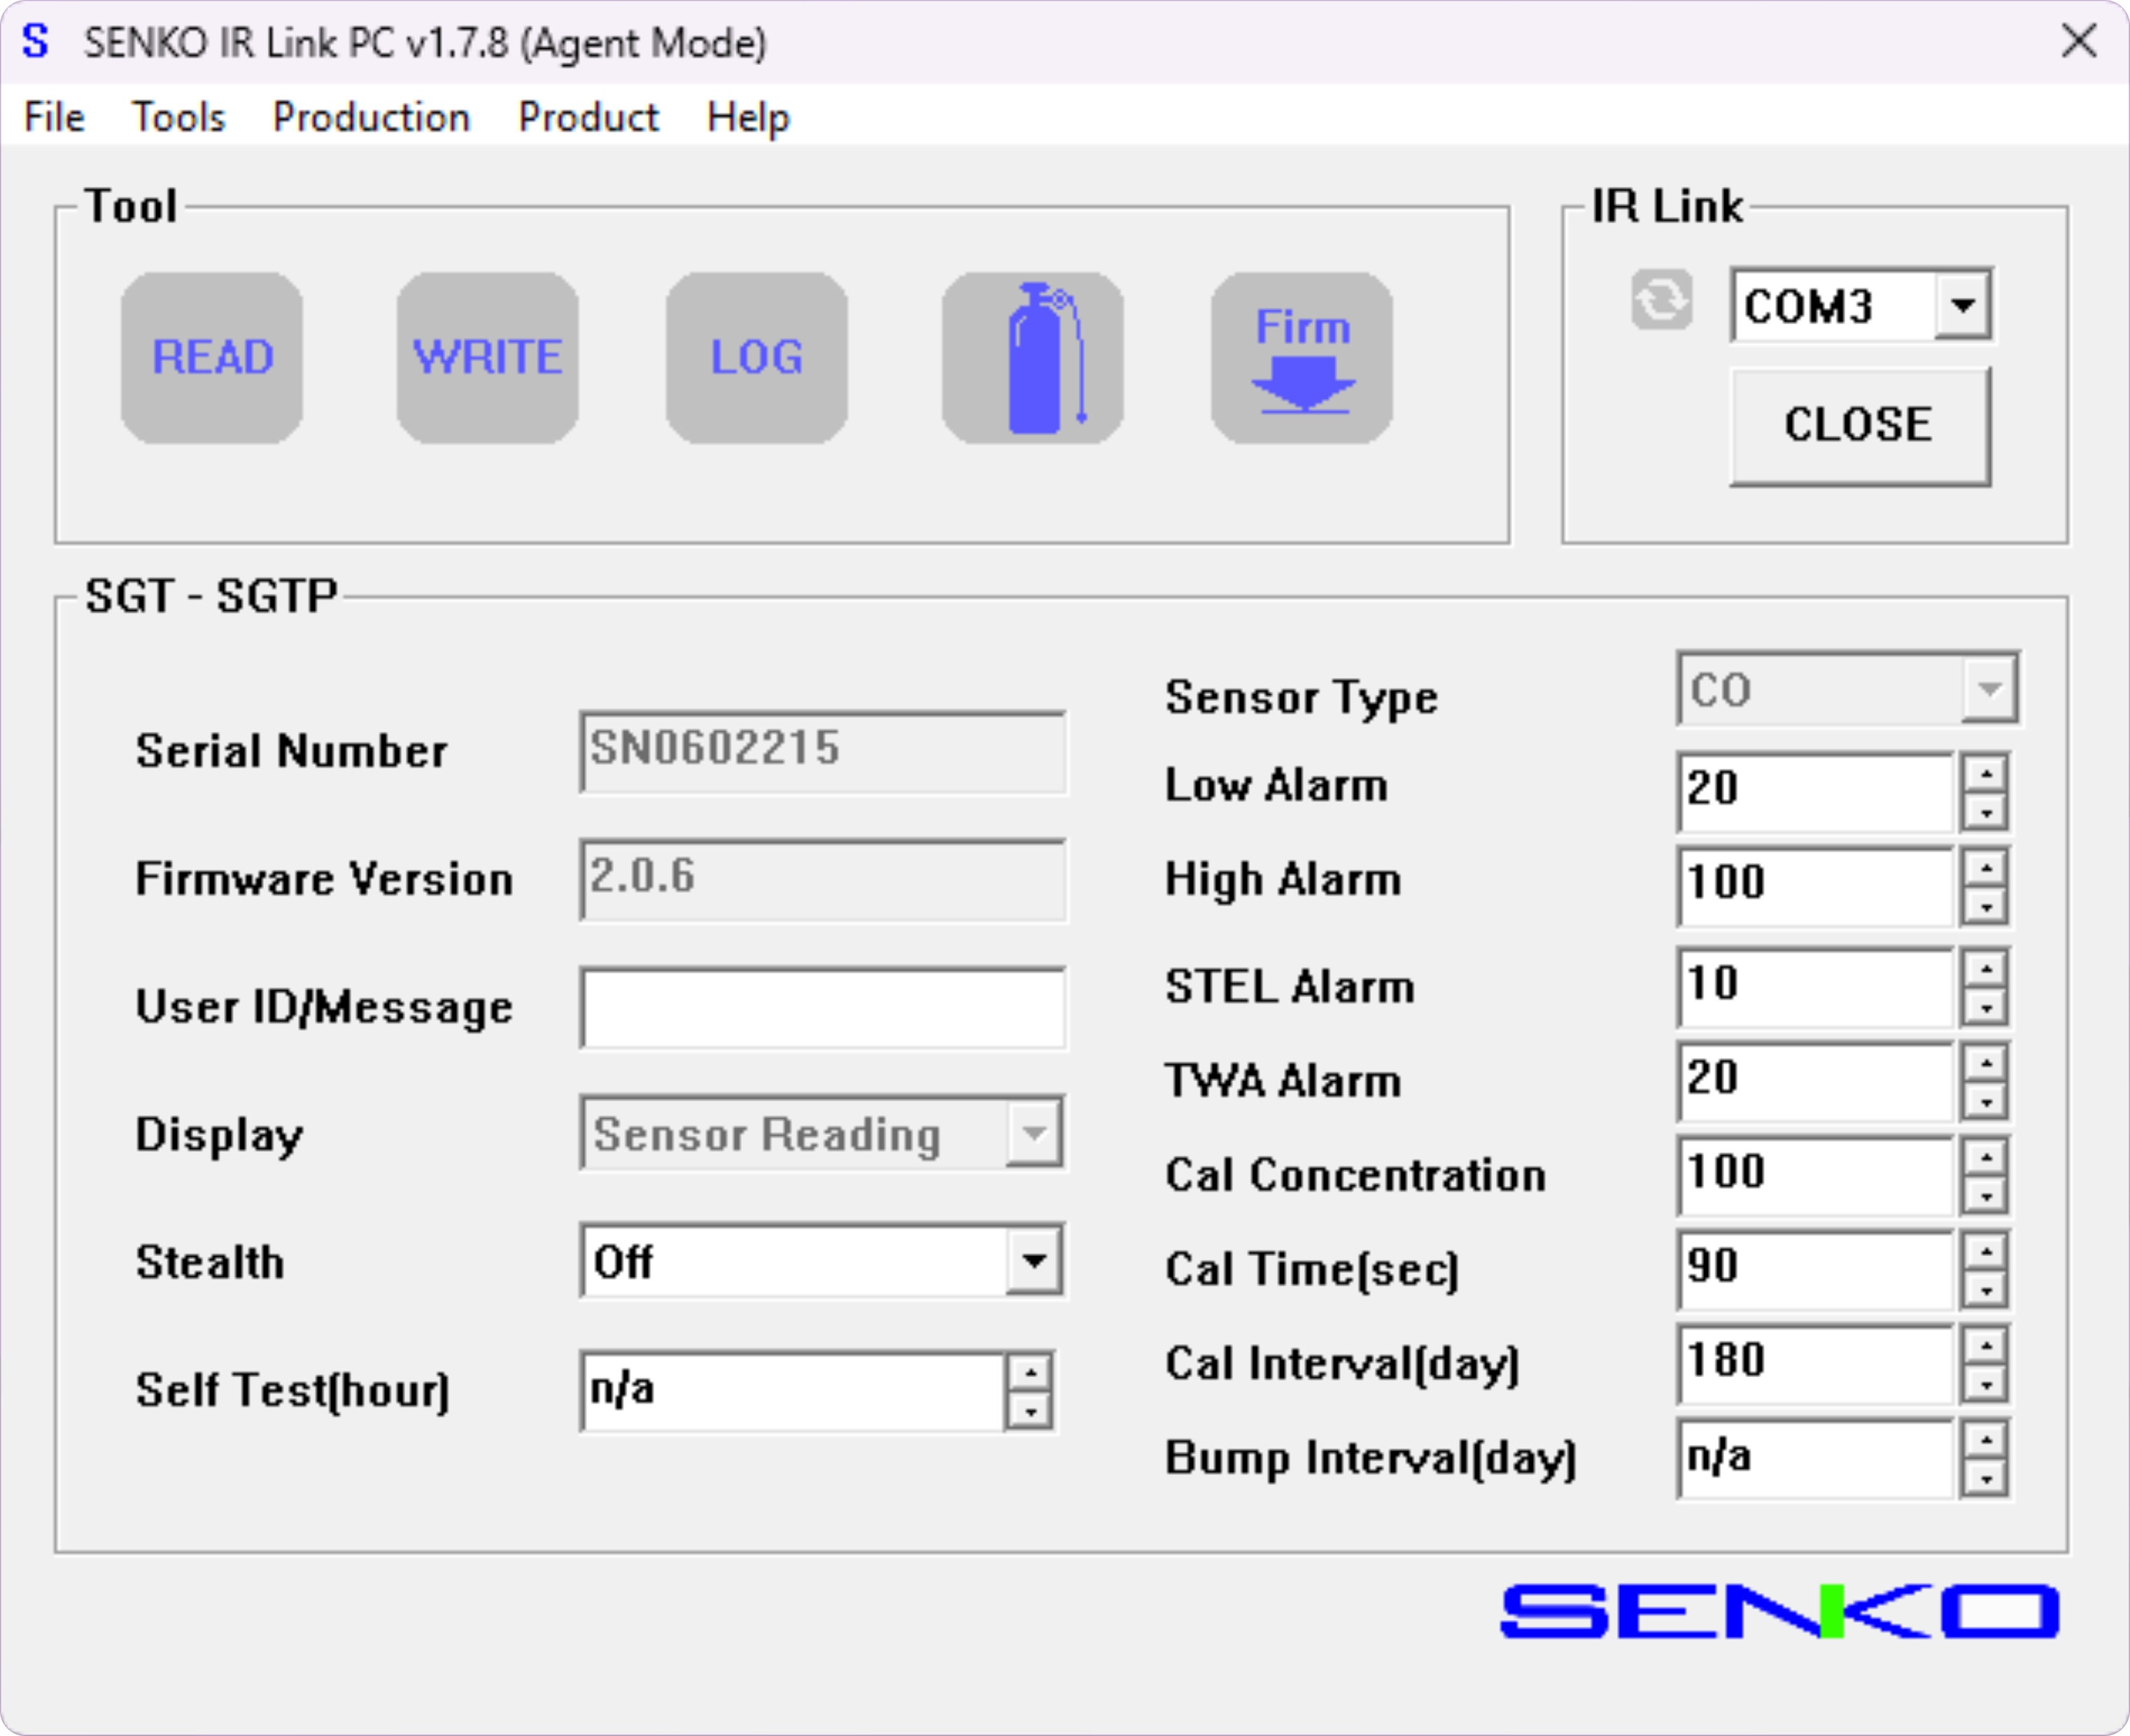Click the User ID/Message input field
Screen dimensions: 2130x1736
point(822,1007)
